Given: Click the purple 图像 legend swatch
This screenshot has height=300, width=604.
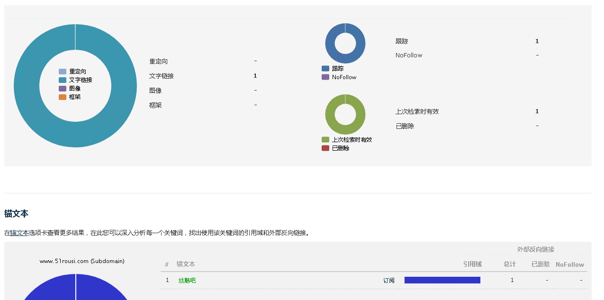Looking at the screenshot, I should pyautogui.click(x=63, y=89).
